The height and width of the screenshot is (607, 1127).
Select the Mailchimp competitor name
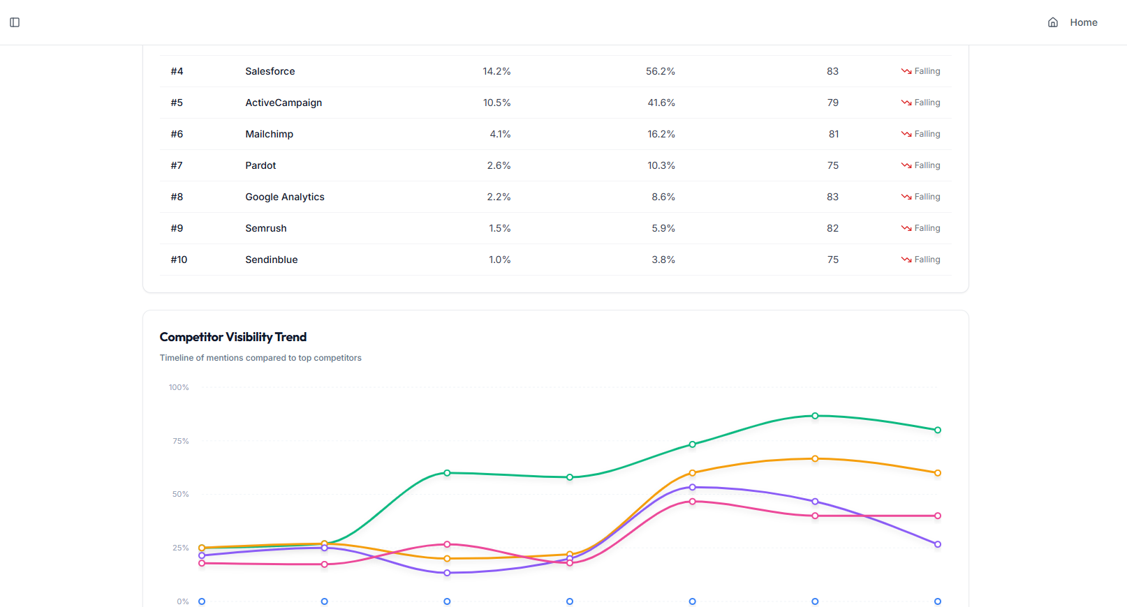(x=269, y=134)
